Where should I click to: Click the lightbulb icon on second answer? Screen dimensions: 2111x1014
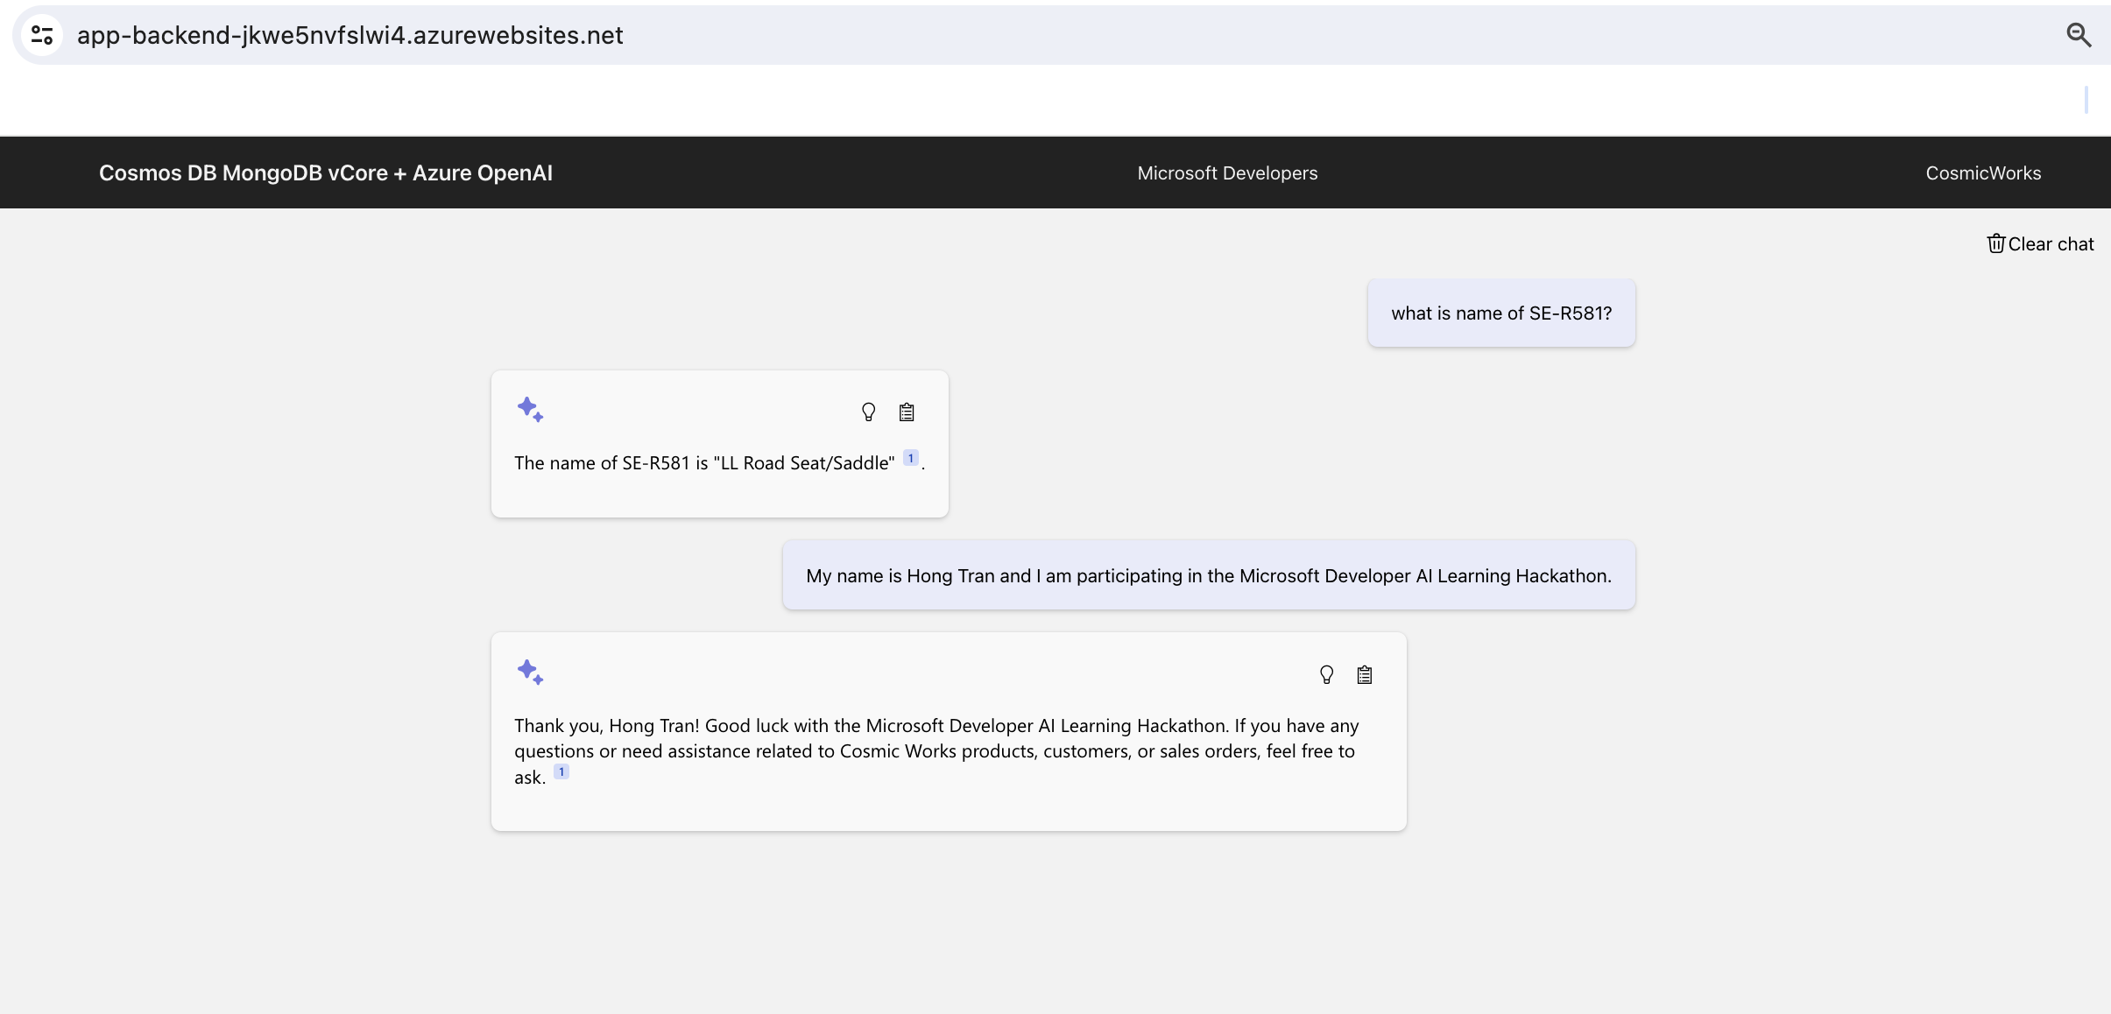1326,674
